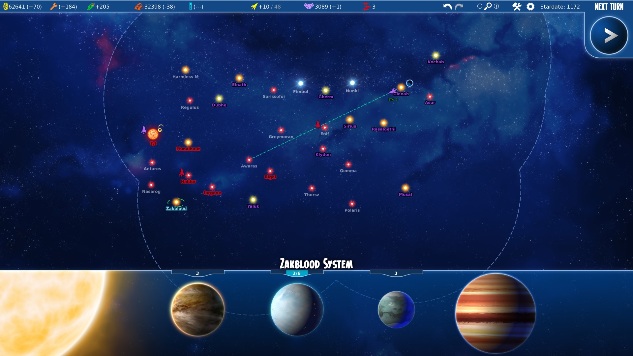Open settings via the gear icon
The image size is (633, 356).
[x=530, y=7]
